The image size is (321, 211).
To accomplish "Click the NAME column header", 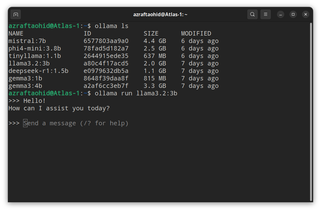I will tap(16, 33).
